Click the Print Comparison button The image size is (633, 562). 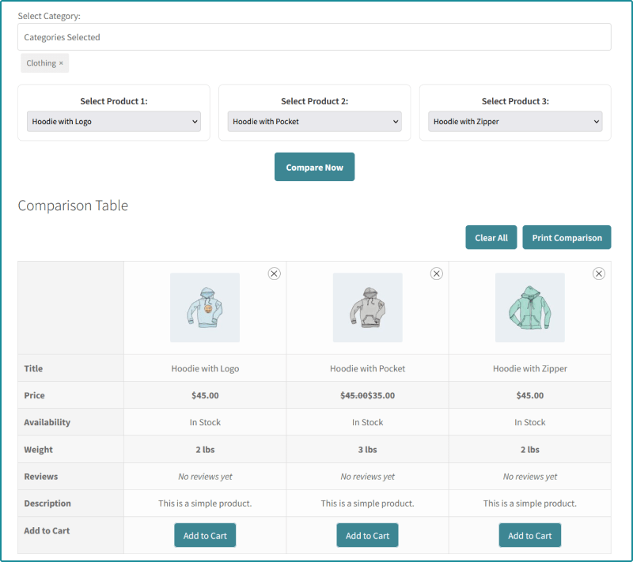point(567,238)
